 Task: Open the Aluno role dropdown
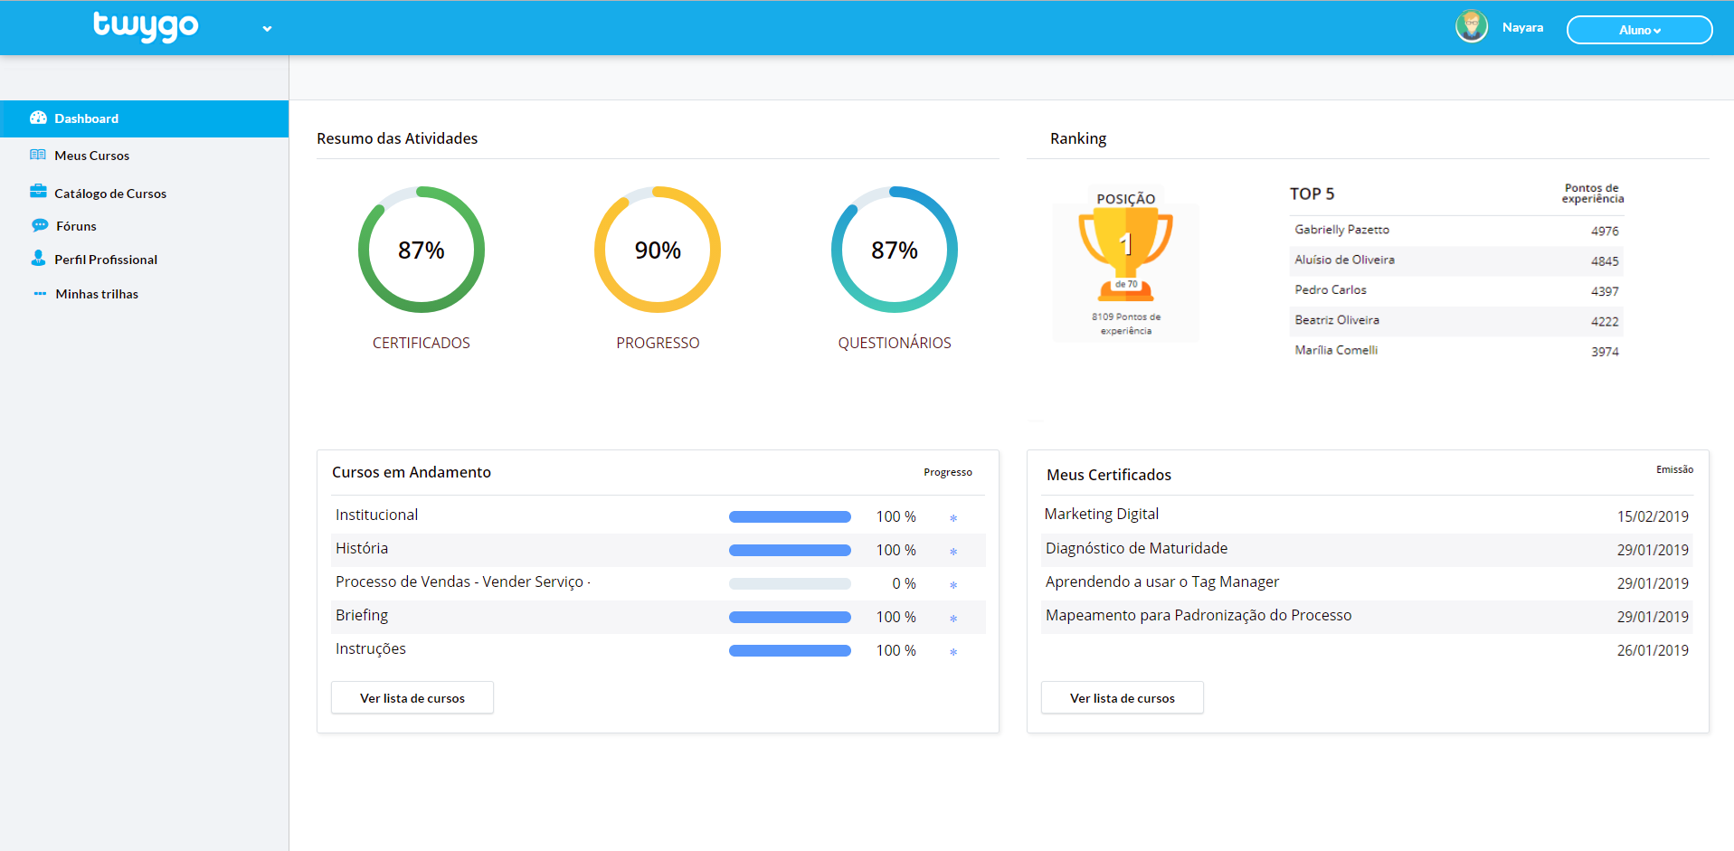1639,30
